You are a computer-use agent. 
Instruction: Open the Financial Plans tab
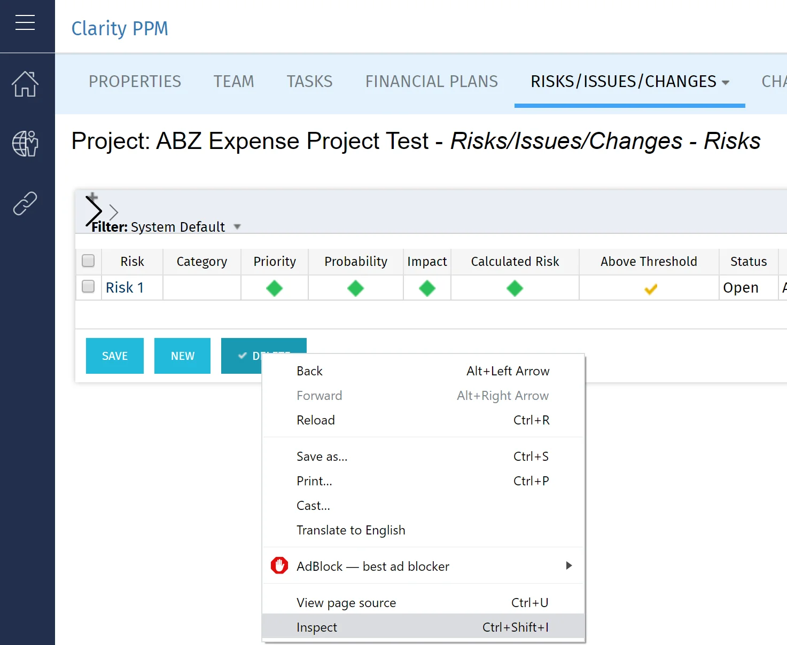click(x=432, y=82)
